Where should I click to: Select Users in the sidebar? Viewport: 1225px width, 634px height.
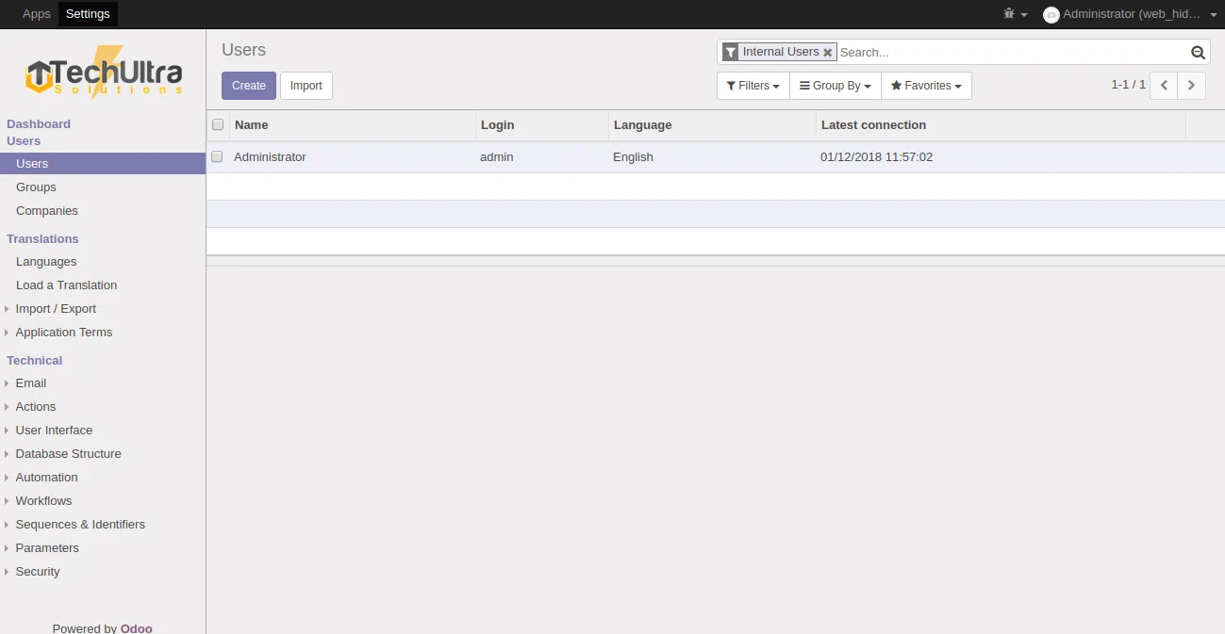pos(103,164)
